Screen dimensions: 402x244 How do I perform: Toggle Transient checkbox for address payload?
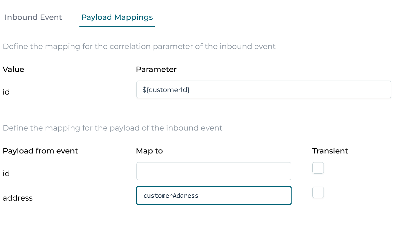[318, 193]
